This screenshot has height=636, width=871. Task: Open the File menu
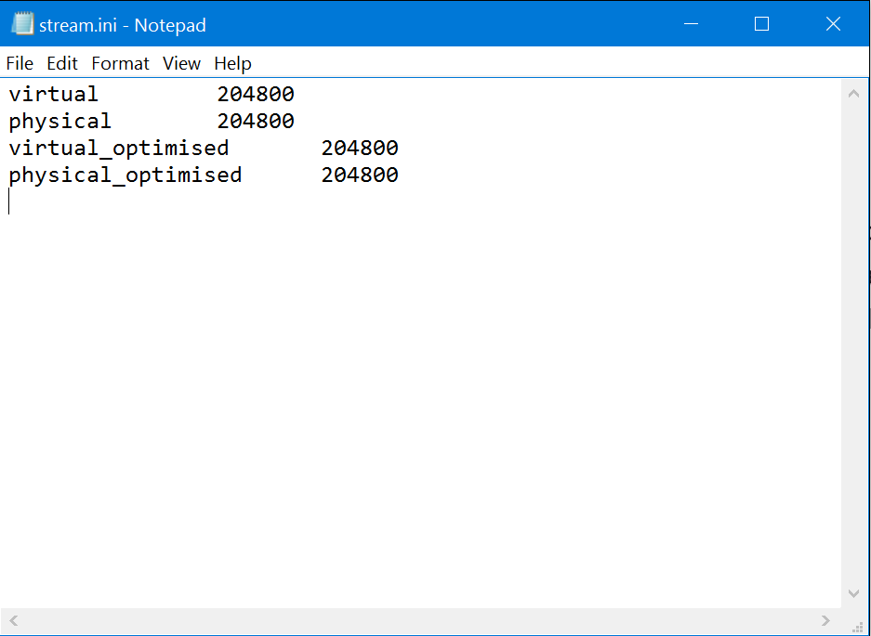click(x=20, y=63)
